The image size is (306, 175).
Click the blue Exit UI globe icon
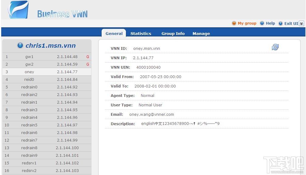[280, 24]
